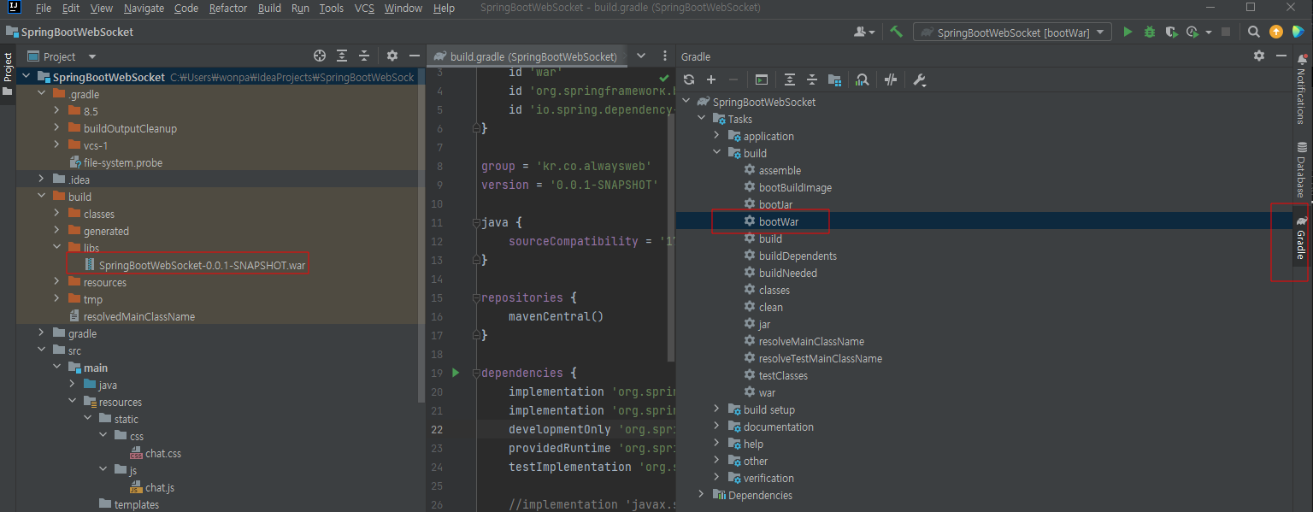Toggle the Gradle side tab
Viewport: 1313px width, 512px height.
[x=1301, y=238]
